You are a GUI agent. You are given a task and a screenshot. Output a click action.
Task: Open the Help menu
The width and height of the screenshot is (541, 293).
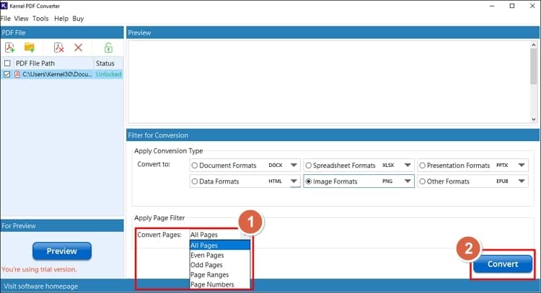tap(61, 19)
